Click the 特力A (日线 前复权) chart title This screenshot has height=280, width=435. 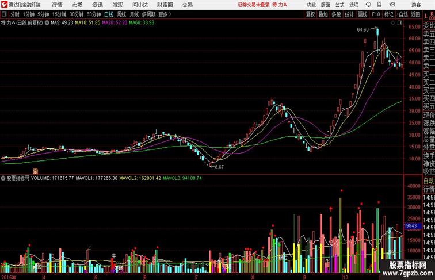(22, 23)
